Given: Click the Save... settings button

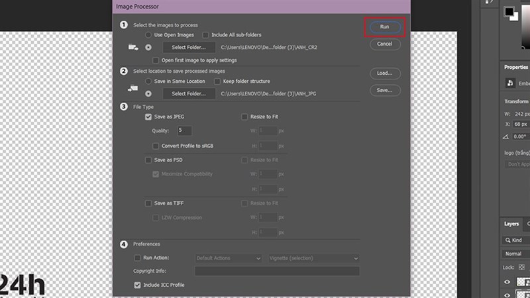Looking at the screenshot, I should (385, 90).
